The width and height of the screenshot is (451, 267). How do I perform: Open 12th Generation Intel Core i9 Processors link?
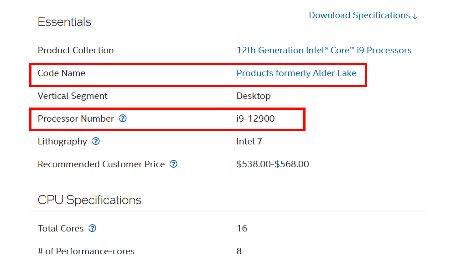click(324, 50)
